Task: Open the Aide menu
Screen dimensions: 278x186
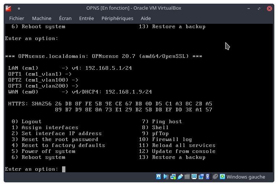Action: click(x=146, y=19)
